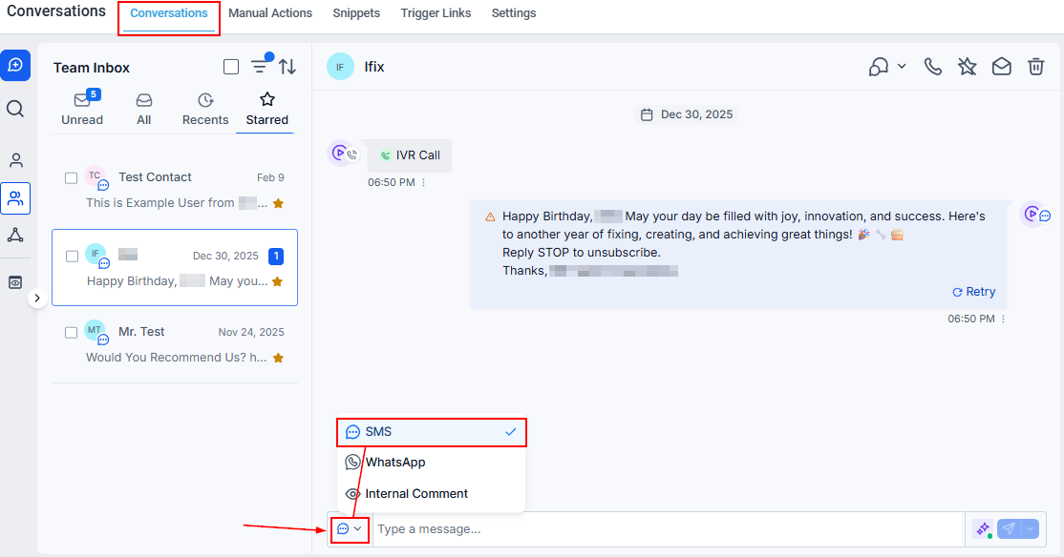Viewport: 1064px width, 557px height.
Task: Open the Trigger Links tab
Action: tap(436, 12)
